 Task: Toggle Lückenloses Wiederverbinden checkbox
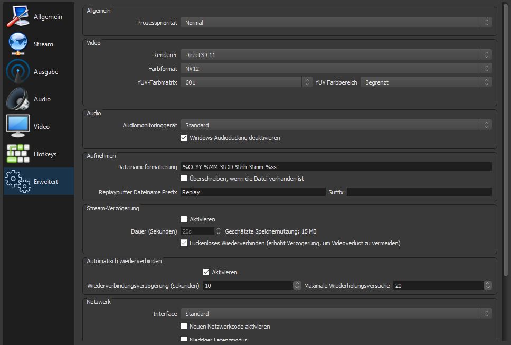coord(184,243)
